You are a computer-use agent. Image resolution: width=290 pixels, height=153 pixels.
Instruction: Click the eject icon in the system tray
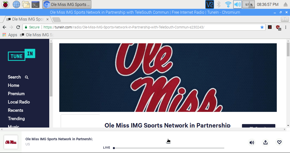point(286,4)
